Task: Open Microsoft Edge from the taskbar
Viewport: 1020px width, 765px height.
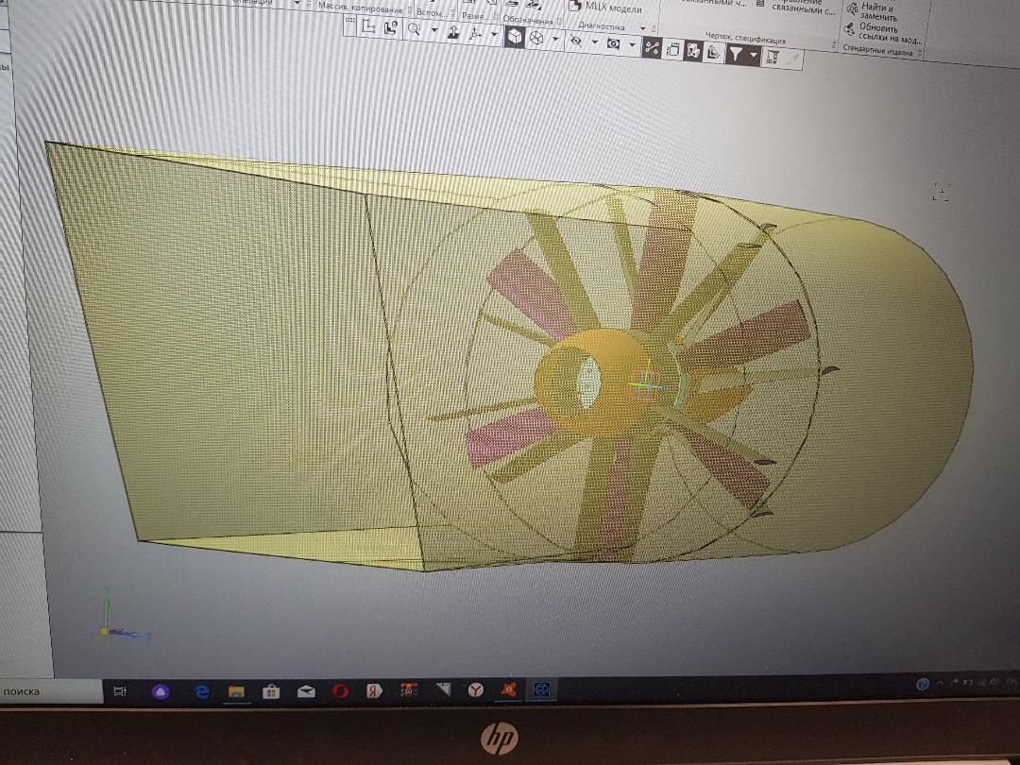Action: 201,692
